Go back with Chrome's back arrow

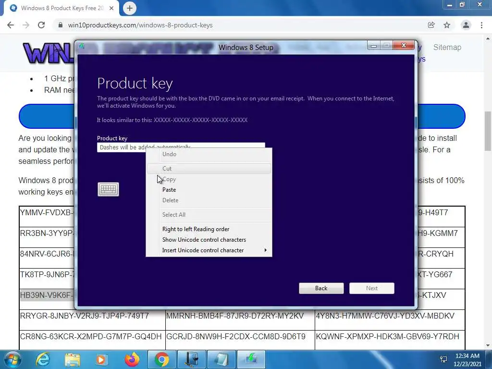click(11, 25)
